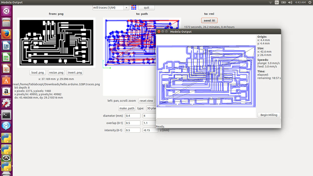Open the sound volume indicator

(290, 2)
